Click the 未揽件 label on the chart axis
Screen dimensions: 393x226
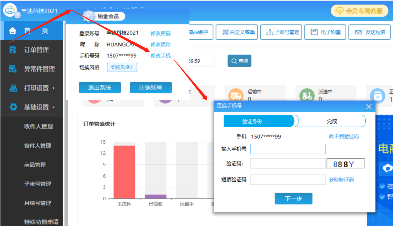point(124,204)
